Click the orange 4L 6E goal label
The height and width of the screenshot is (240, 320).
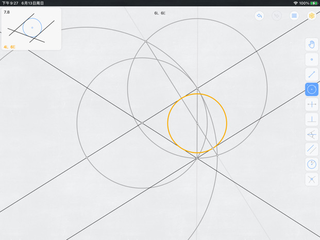[9, 47]
